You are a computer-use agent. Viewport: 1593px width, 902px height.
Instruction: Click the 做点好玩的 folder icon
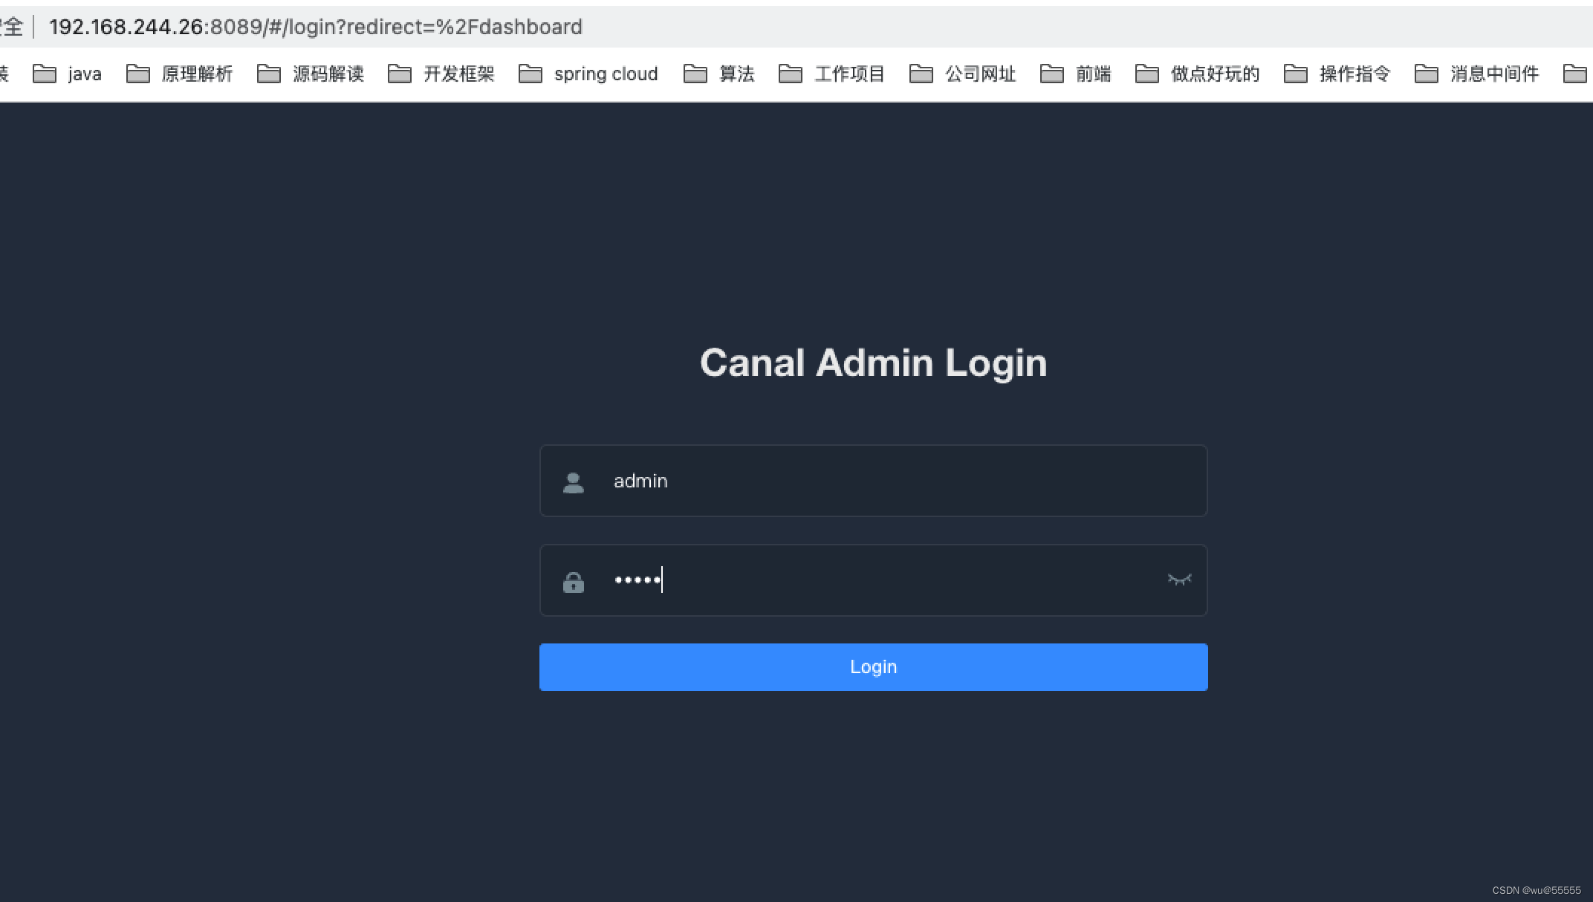(x=1146, y=74)
